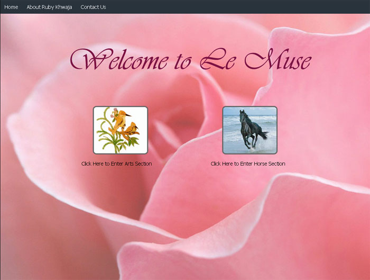Open the Contact Us page
Viewport: 370px width, 280px height.
click(x=93, y=7)
